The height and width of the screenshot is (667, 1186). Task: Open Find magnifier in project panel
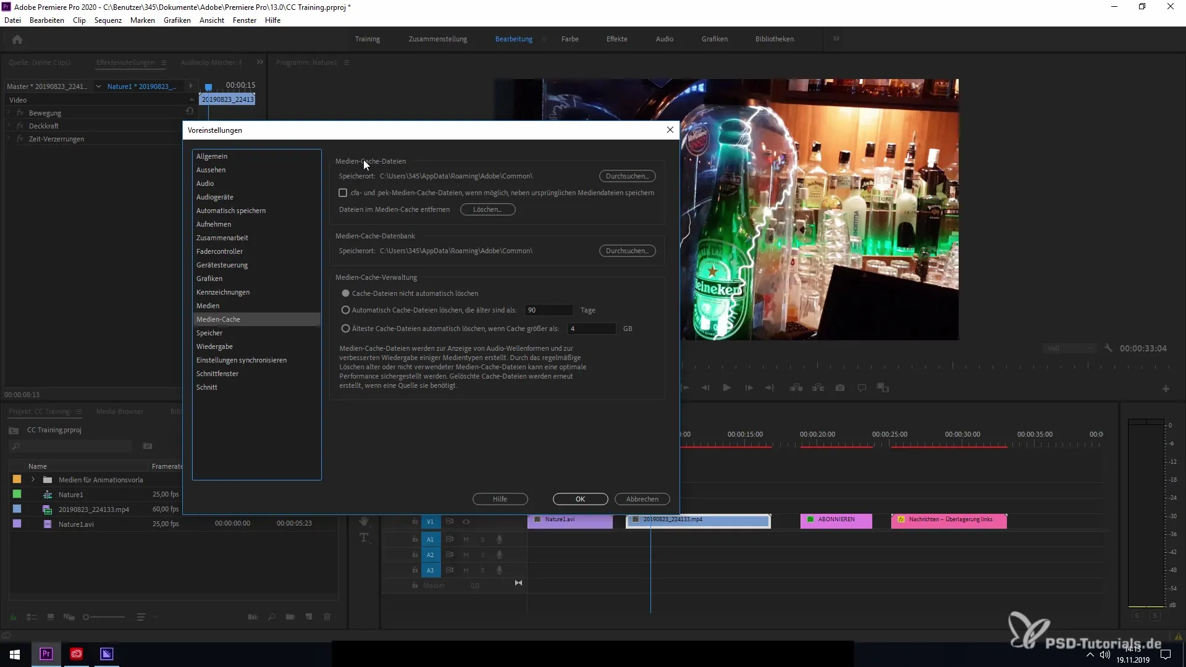[x=271, y=617]
